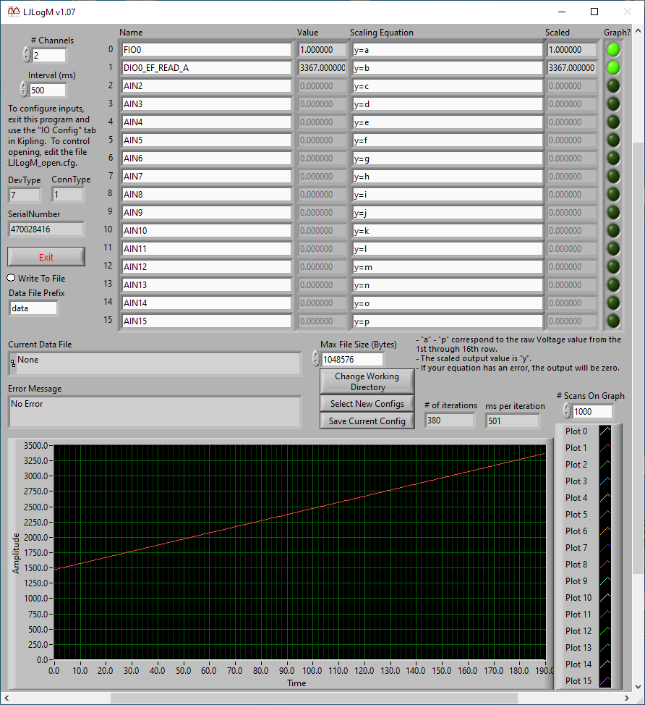
Task: Click the Exit button
Action: tap(46, 256)
